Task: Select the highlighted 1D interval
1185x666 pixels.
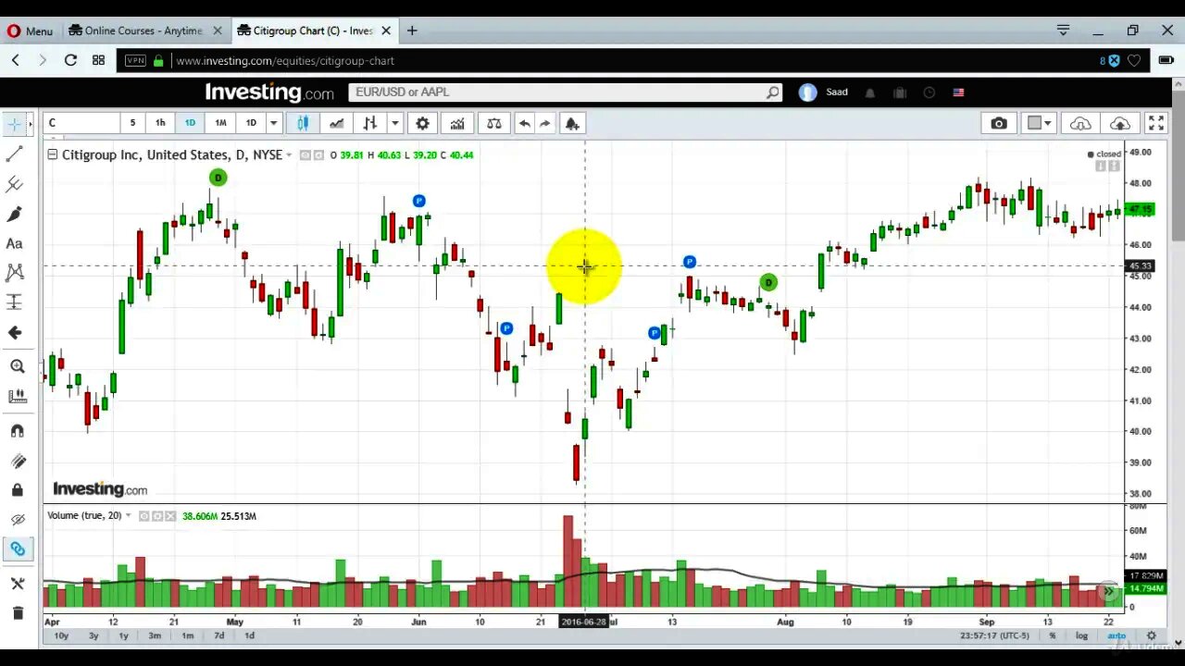Action: pos(190,123)
